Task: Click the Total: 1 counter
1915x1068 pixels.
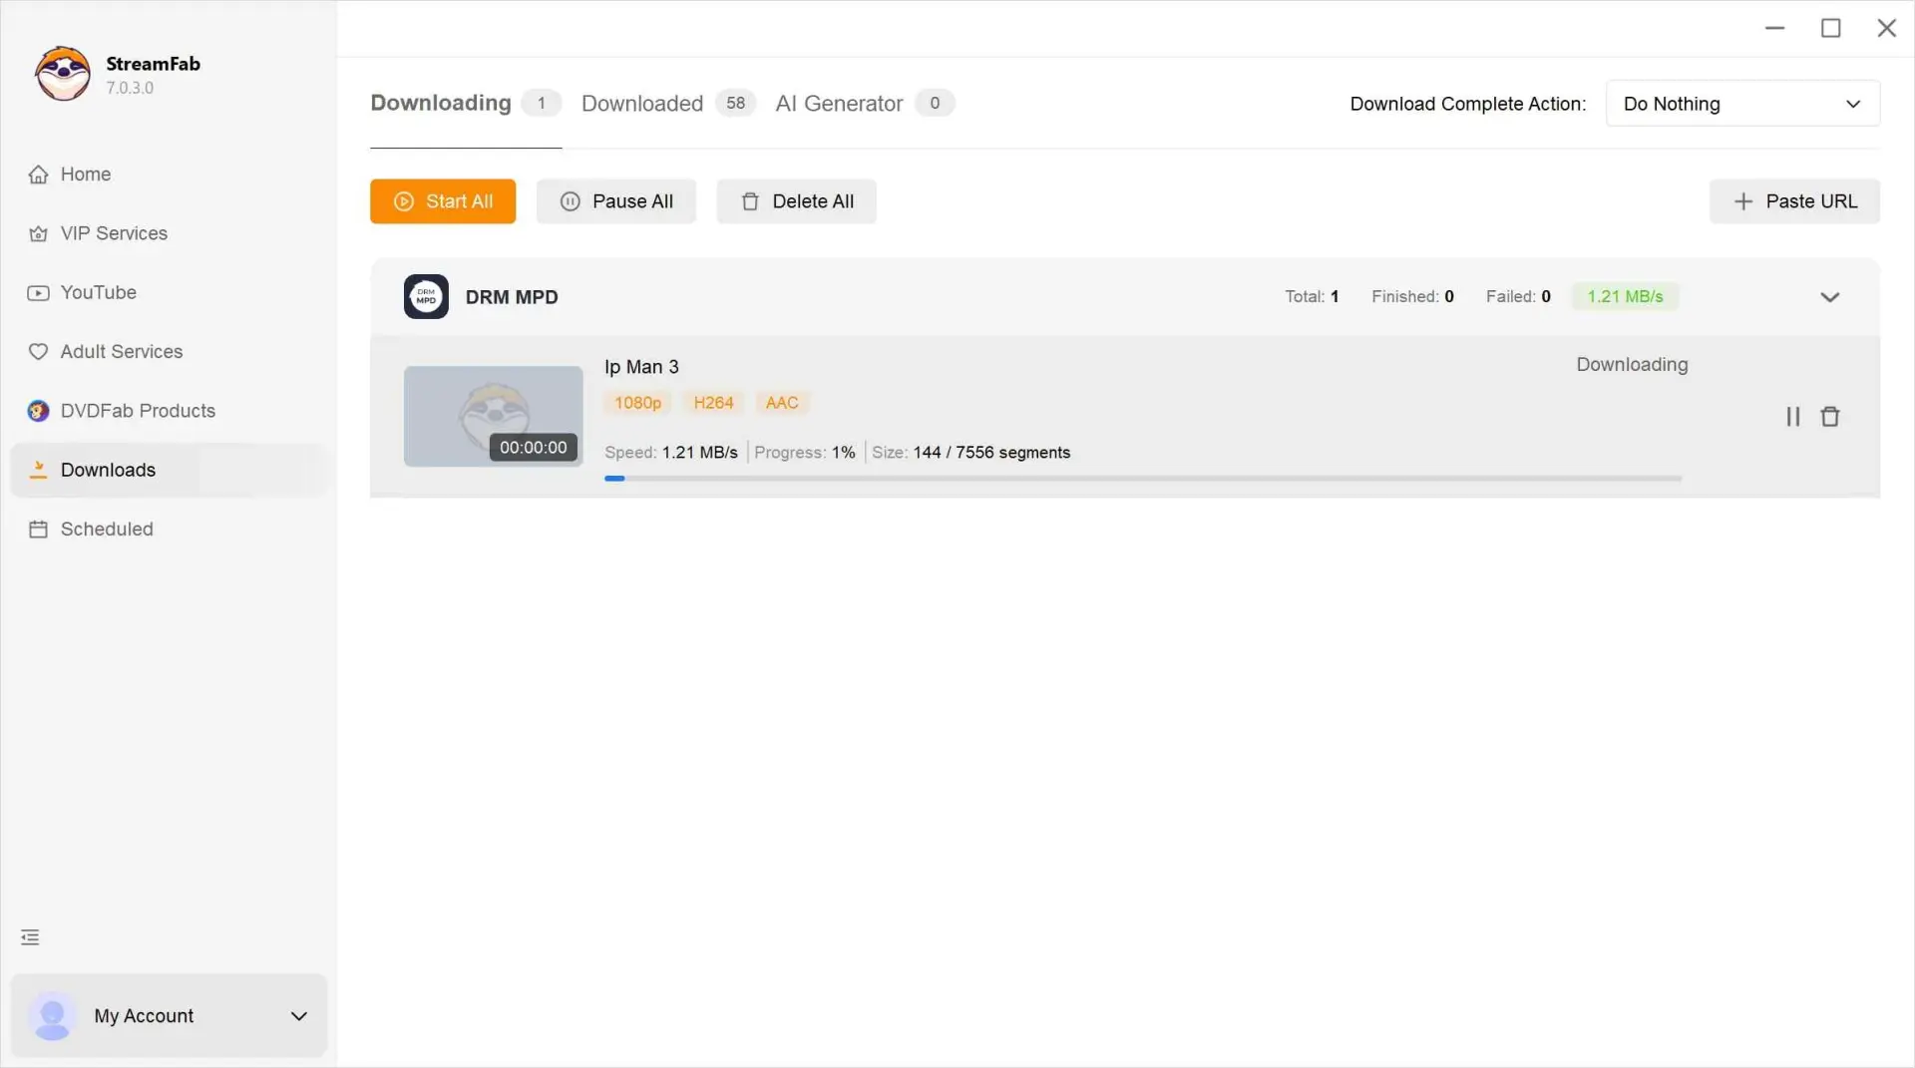Action: [x=1312, y=297]
